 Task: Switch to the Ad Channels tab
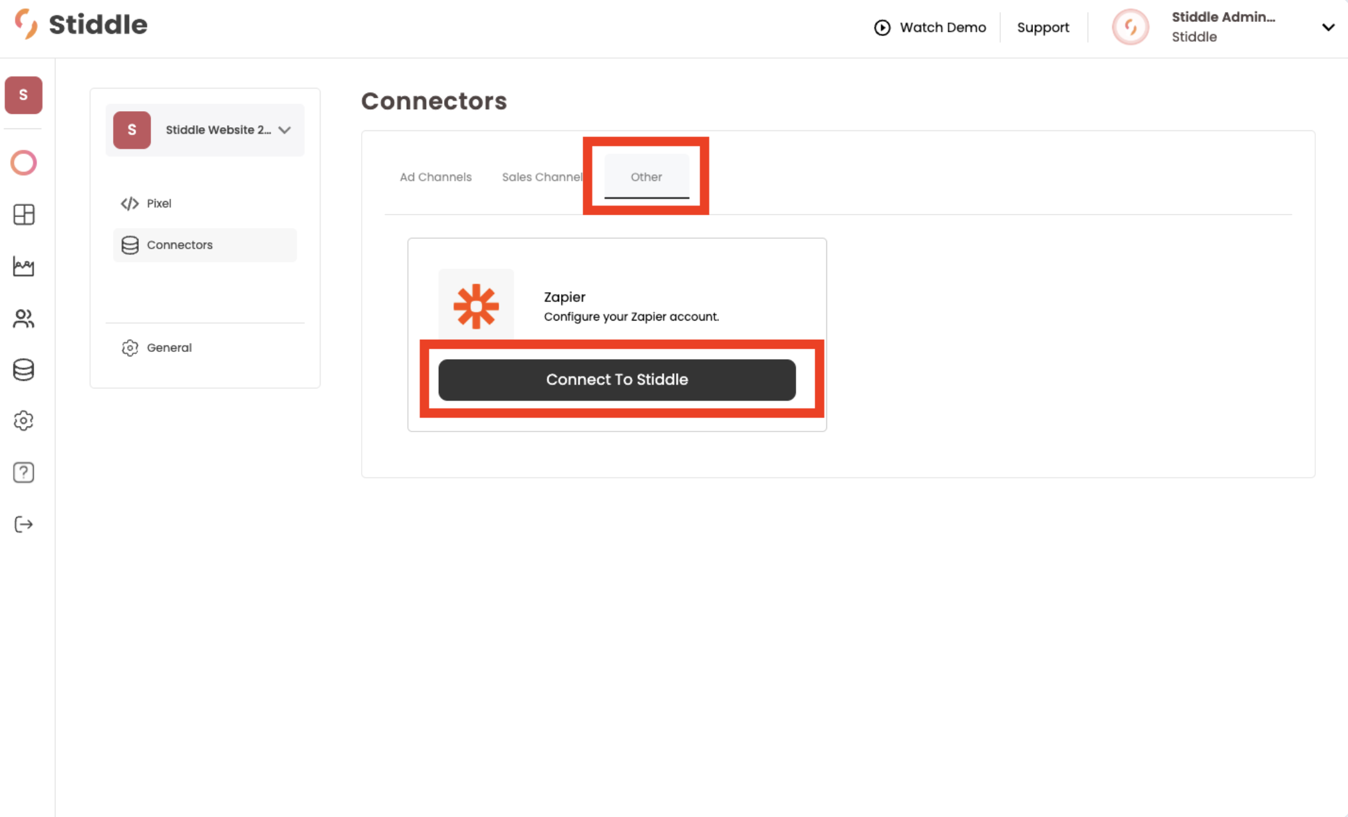click(x=436, y=177)
